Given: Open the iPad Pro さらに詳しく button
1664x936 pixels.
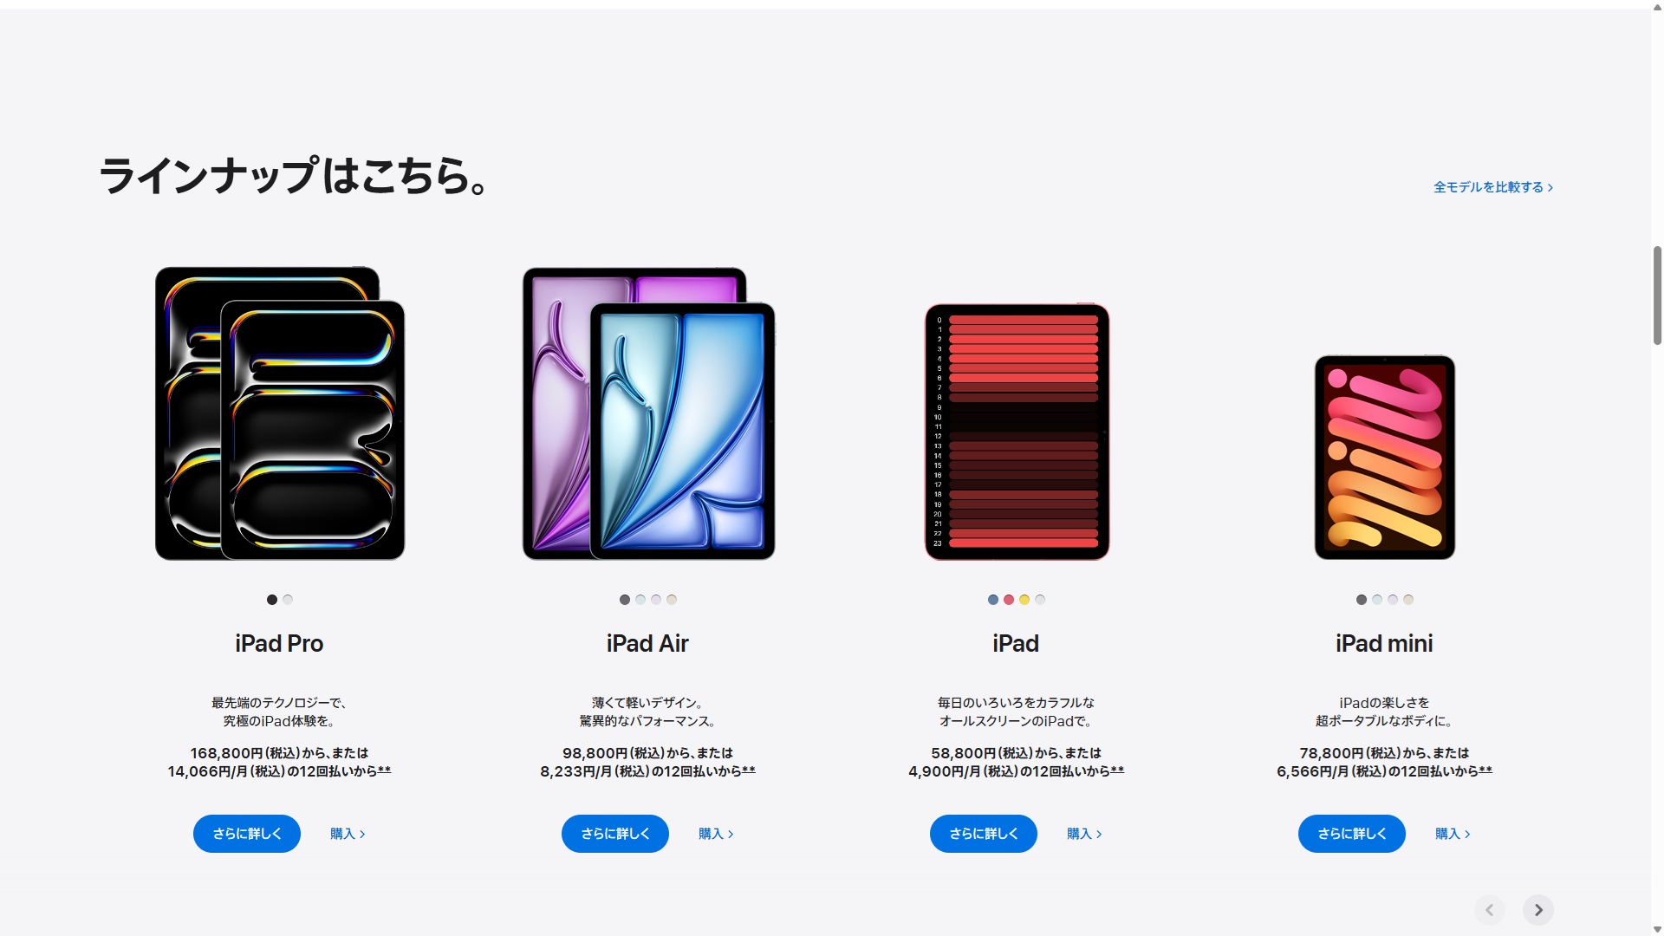Looking at the screenshot, I should coord(247,834).
